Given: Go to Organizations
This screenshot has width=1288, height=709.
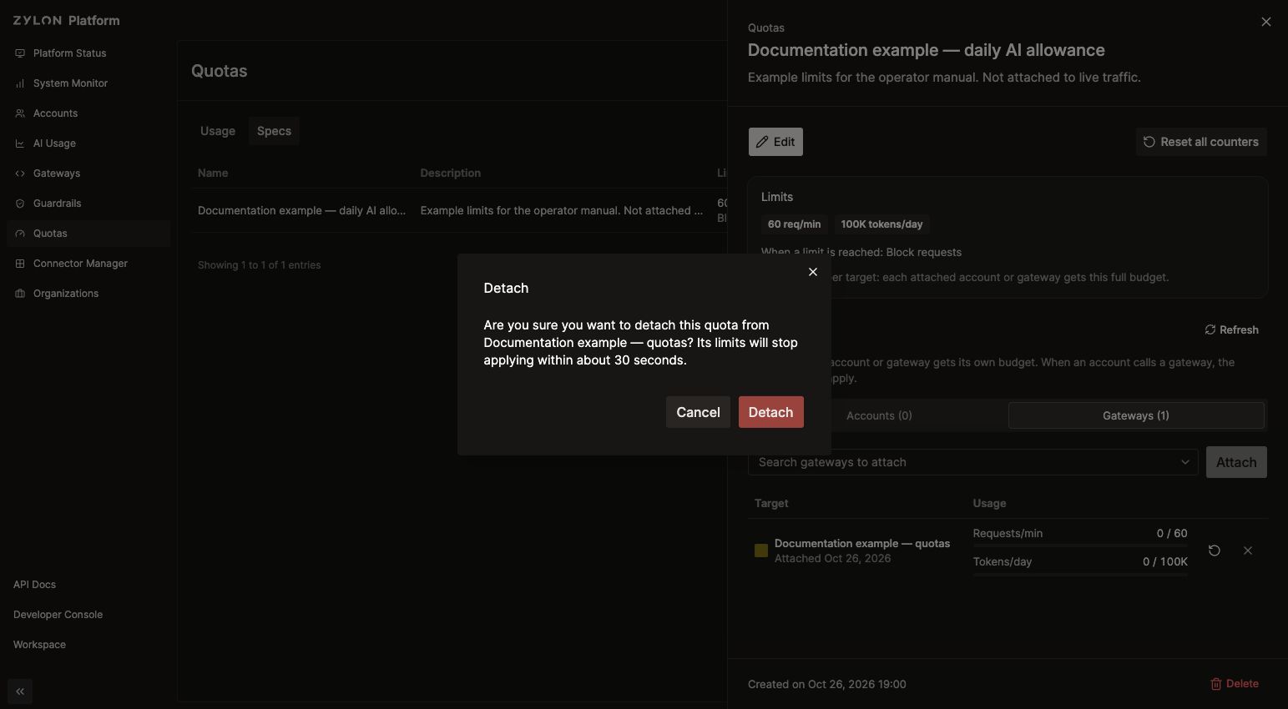Looking at the screenshot, I should pos(88,294).
